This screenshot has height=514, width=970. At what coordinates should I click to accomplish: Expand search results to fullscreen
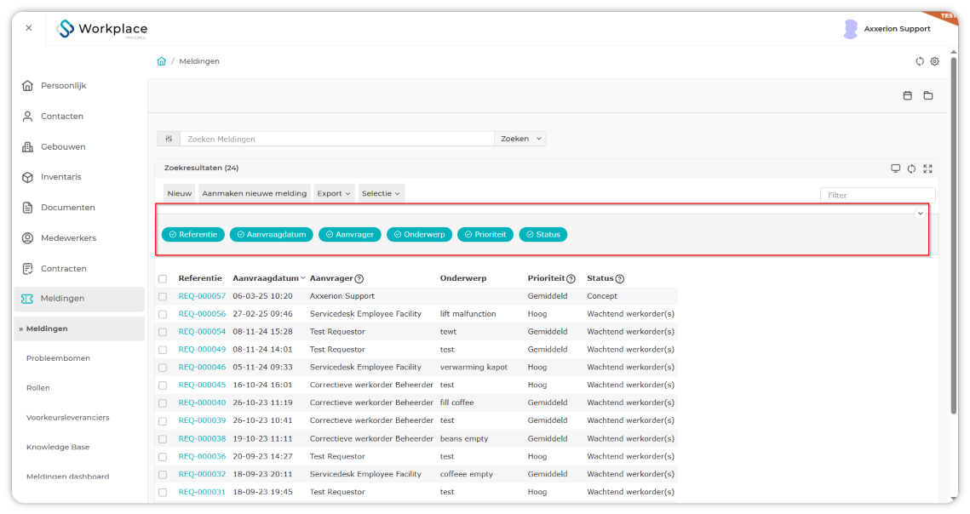click(928, 168)
